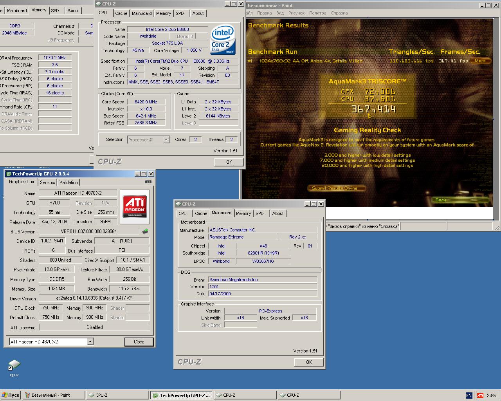Click the Level 2 cache 6144 KBytes value
Image resolution: width=501 pixels, height=401 pixels.
point(218,116)
